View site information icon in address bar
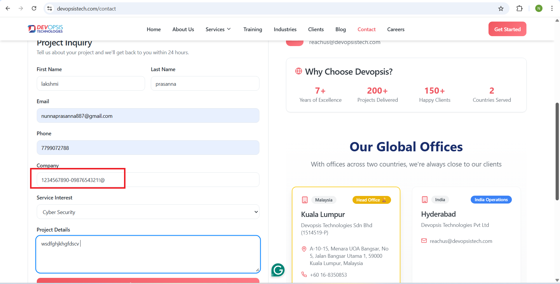 click(50, 8)
